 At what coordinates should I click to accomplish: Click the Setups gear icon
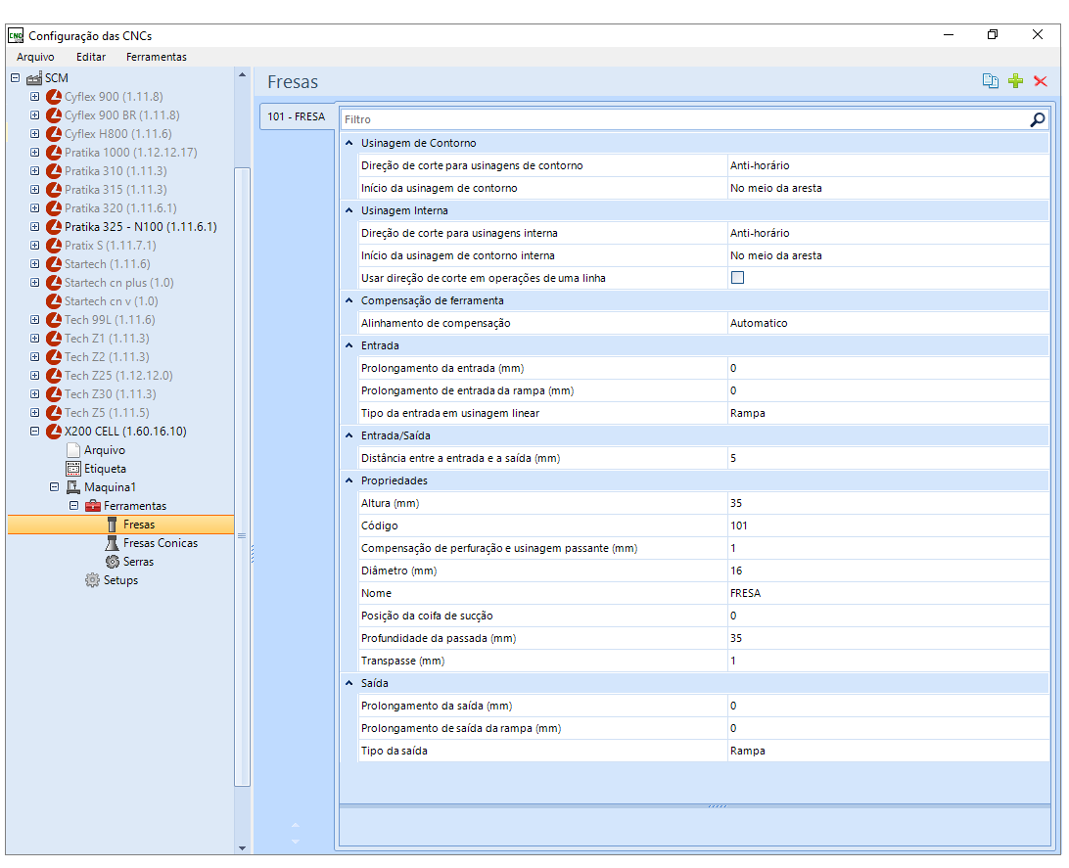(x=92, y=580)
